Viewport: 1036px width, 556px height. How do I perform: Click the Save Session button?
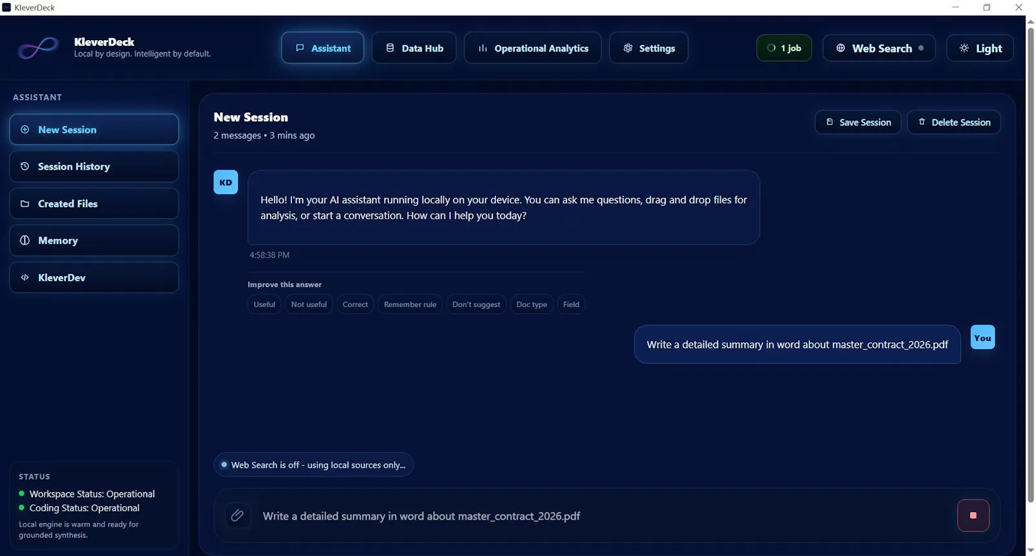click(858, 122)
